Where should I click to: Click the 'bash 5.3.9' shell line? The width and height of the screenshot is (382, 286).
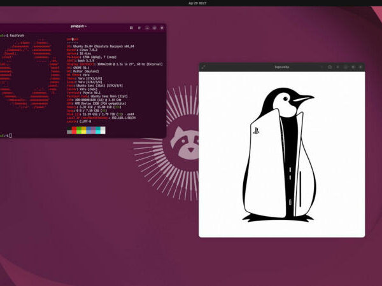(x=80, y=60)
